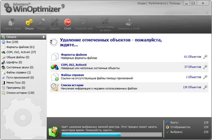Click the green check icon beside Выбрано
Viewport: 212px width, 140px height.
[x=167, y=132]
